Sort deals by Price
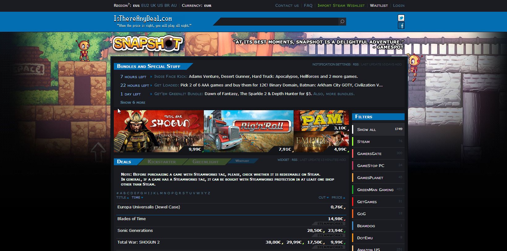The height and width of the screenshot is (251, 507). (x=338, y=198)
